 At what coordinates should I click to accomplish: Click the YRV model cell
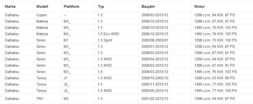(x=40, y=98)
